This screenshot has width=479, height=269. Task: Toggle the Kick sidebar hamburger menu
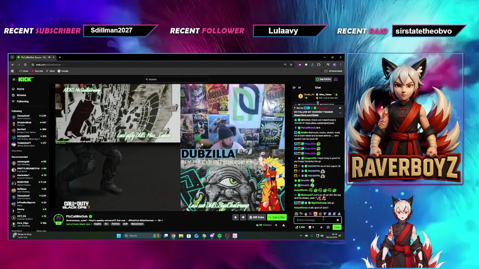[x=14, y=79]
